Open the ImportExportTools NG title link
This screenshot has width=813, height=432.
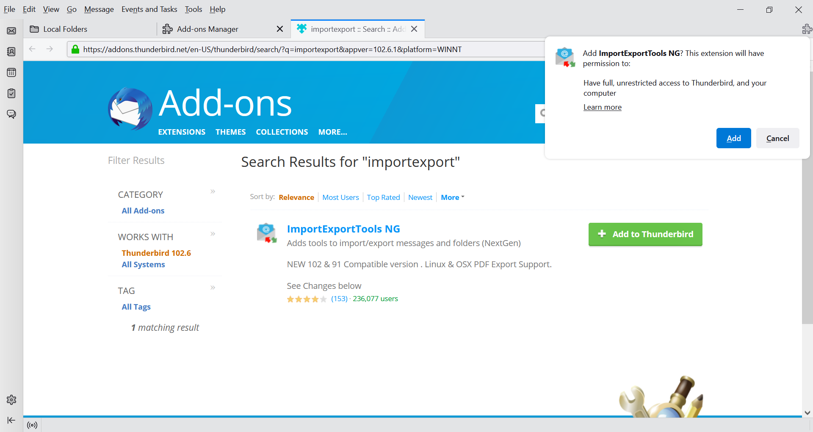pyautogui.click(x=343, y=229)
